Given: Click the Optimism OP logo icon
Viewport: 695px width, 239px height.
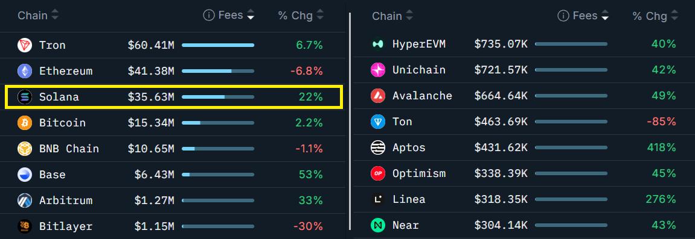Looking at the screenshot, I should [x=378, y=173].
